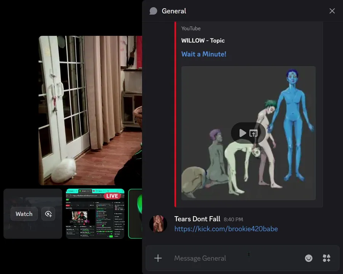Click the YouTube provider label

[191, 29]
